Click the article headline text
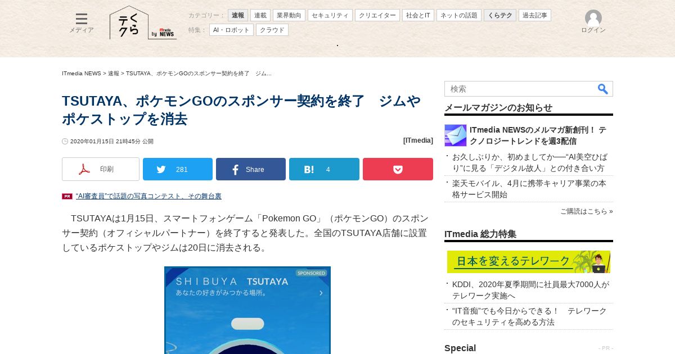This screenshot has width=675, height=354. point(241,110)
